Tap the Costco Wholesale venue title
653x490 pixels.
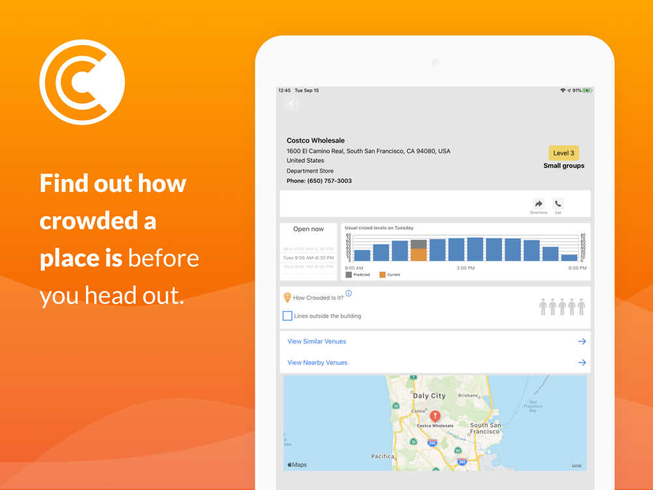[315, 140]
